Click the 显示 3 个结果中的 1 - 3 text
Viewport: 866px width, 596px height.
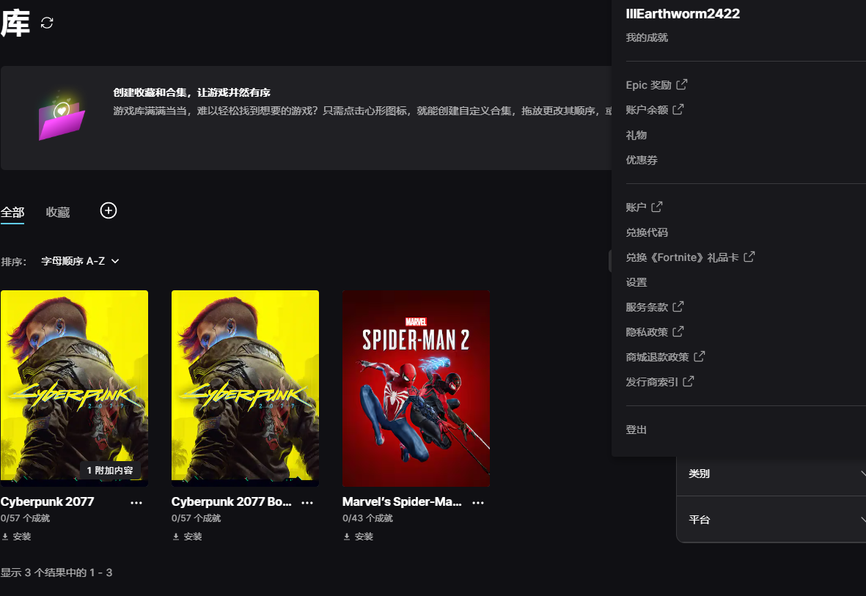pyautogui.click(x=56, y=573)
